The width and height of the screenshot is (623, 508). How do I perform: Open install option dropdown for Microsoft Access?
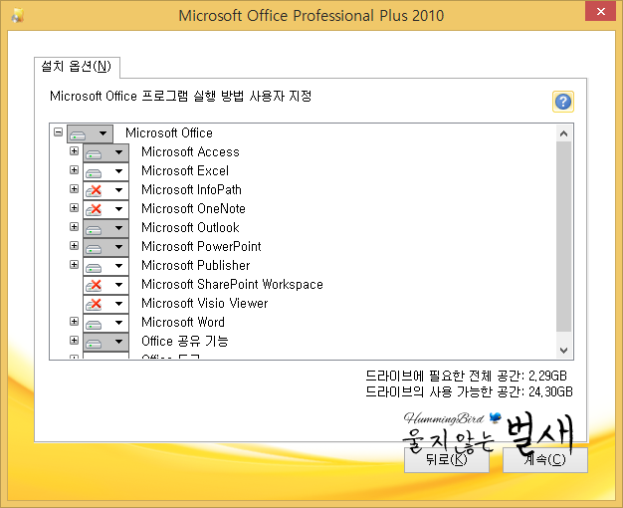pyautogui.click(x=105, y=152)
